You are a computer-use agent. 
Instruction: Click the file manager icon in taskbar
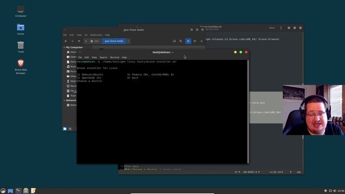coord(26,191)
